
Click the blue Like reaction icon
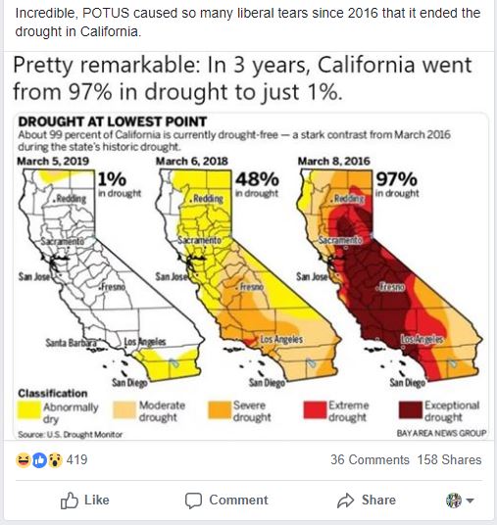(39, 460)
